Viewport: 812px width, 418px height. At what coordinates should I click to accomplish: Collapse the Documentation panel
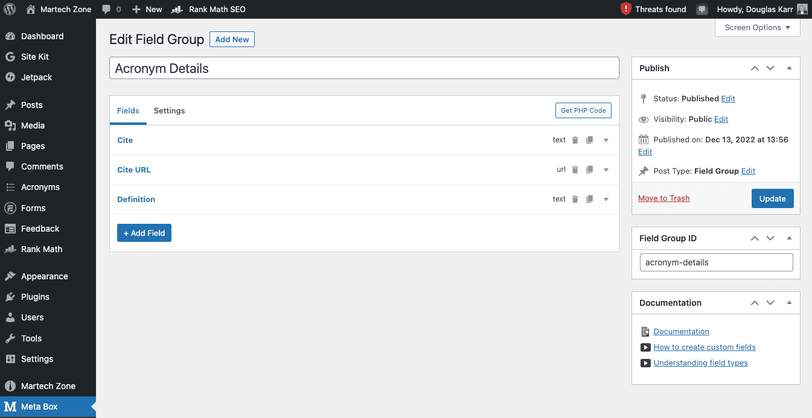pyautogui.click(x=789, y=303)
